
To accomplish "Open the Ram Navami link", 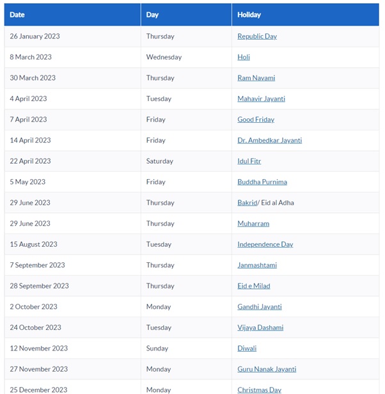I will (256, 78).
